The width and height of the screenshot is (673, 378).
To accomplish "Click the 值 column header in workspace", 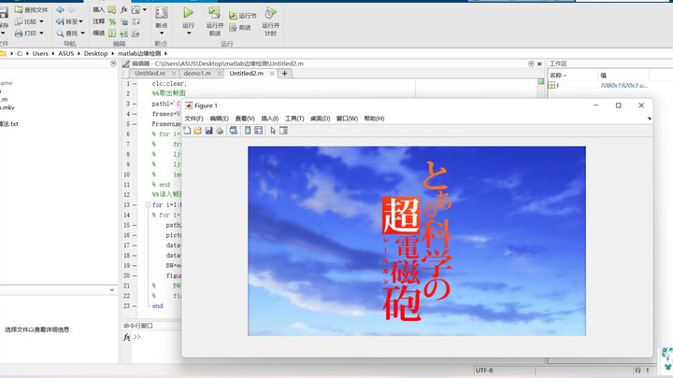I will click(623, 75).
